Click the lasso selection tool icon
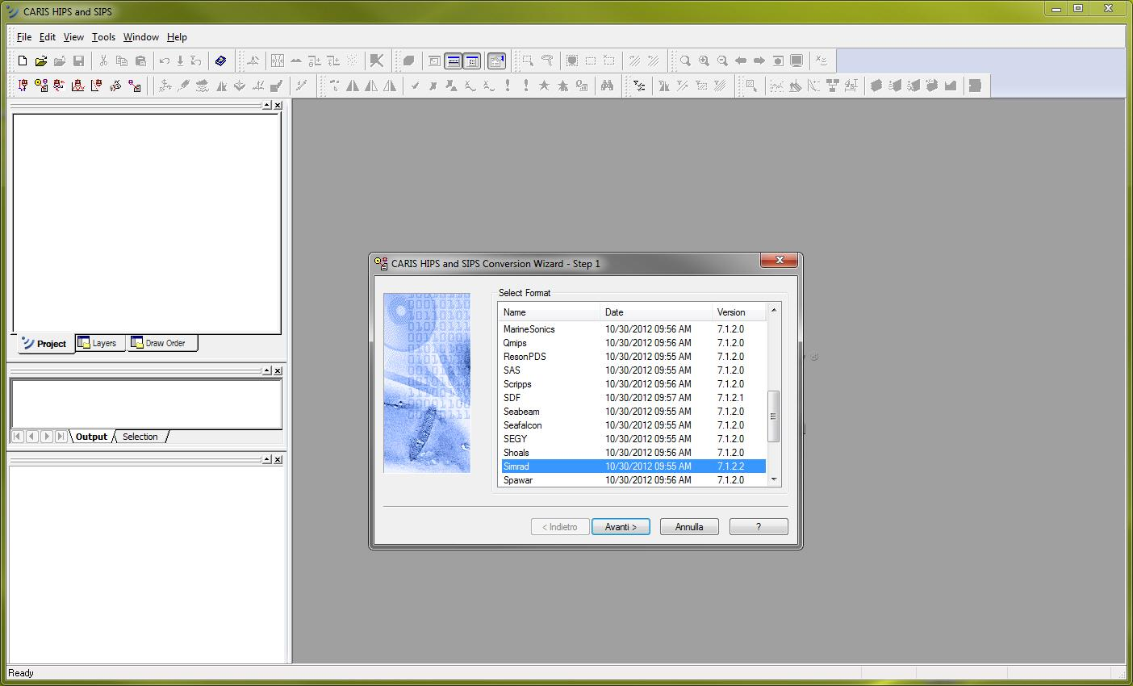 pos(547,61)
